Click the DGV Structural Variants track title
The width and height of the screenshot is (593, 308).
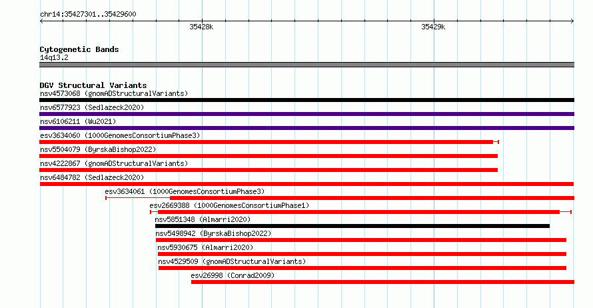(93, 85)
